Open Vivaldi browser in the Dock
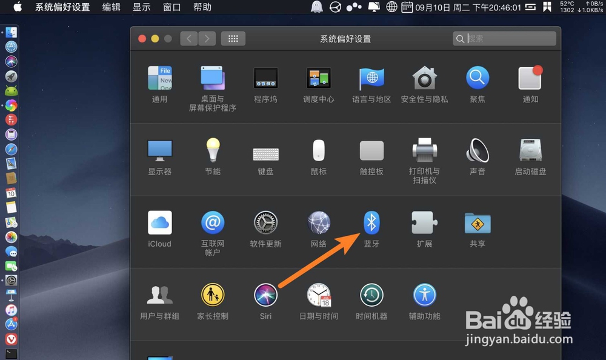The height and width of the screenshot is (360, 606). (11, 339)
